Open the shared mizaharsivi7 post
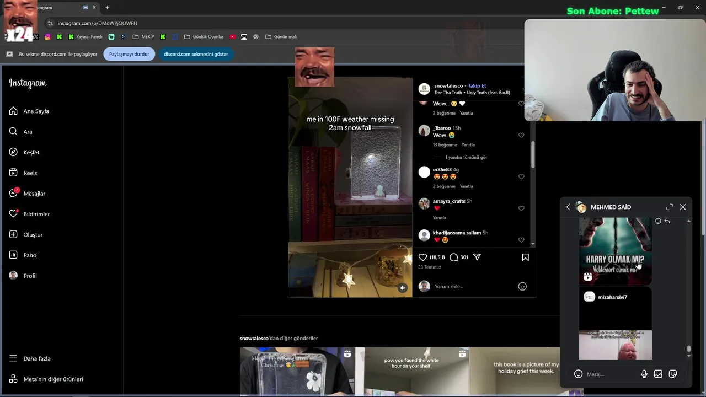The height and width of the screenshot is (397, 706). pos(616,323)
